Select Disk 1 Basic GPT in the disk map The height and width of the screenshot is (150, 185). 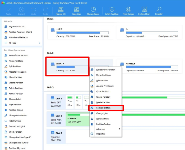click(56, 102)
